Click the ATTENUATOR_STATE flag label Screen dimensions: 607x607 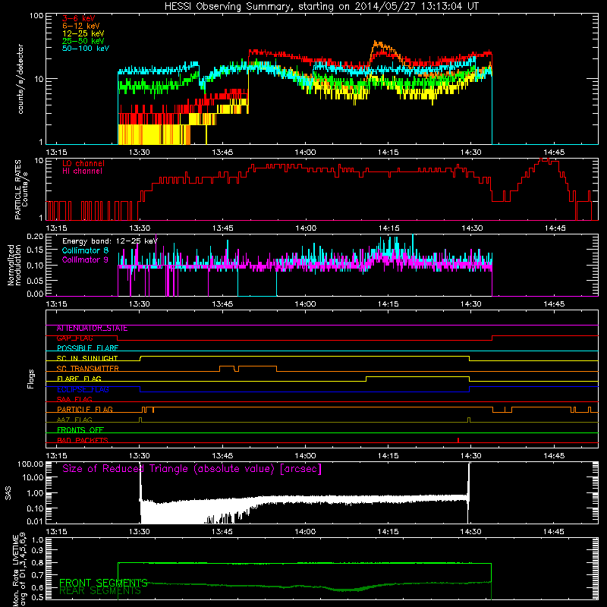coord(92,329)
